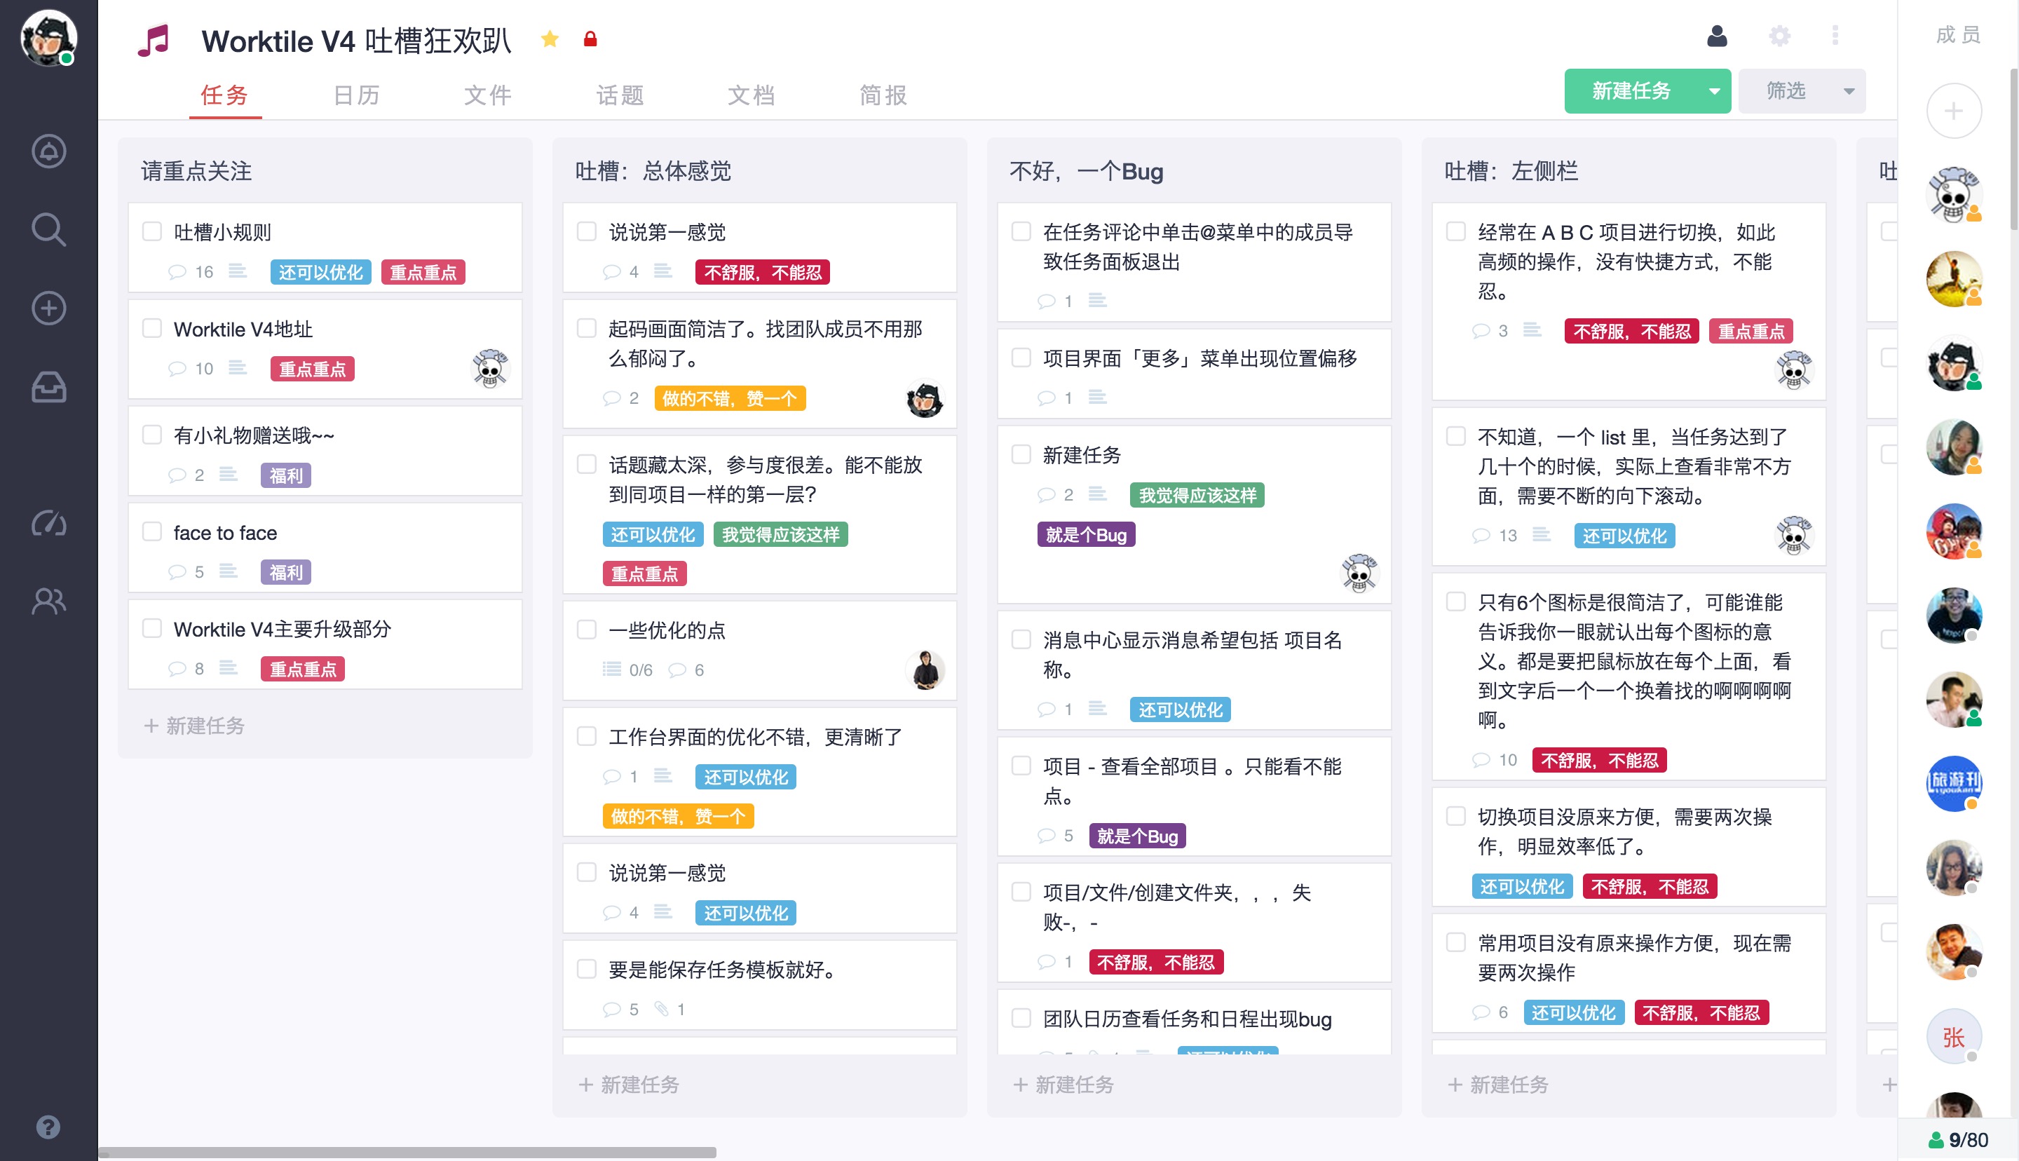Image resolution: width=2019 pixels, height=1161 pixels.
Task: Click green 我觉得应该这样 label on 新建任务 card
Action: coord(1197,495)
